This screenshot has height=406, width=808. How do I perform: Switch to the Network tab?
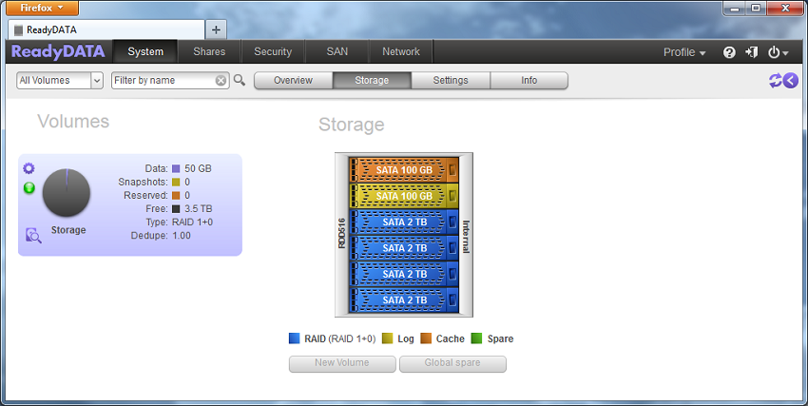(x=401, y=51)
